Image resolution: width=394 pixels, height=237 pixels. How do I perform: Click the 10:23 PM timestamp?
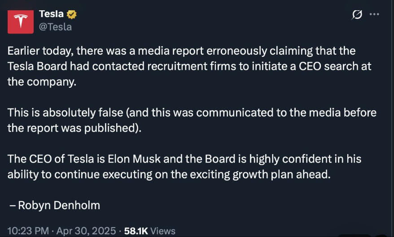pyautogui.click(x=27, y=231)
